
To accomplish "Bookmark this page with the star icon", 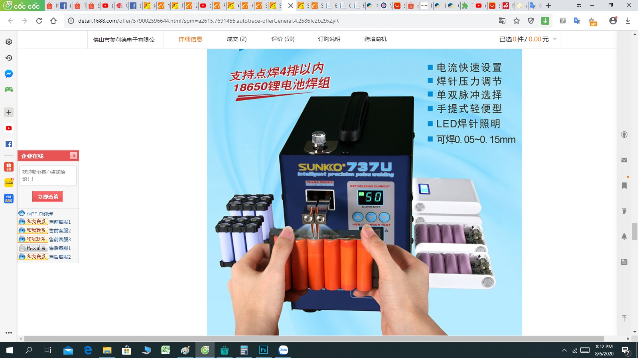I will pyautogui.click(x=517, y=21).
